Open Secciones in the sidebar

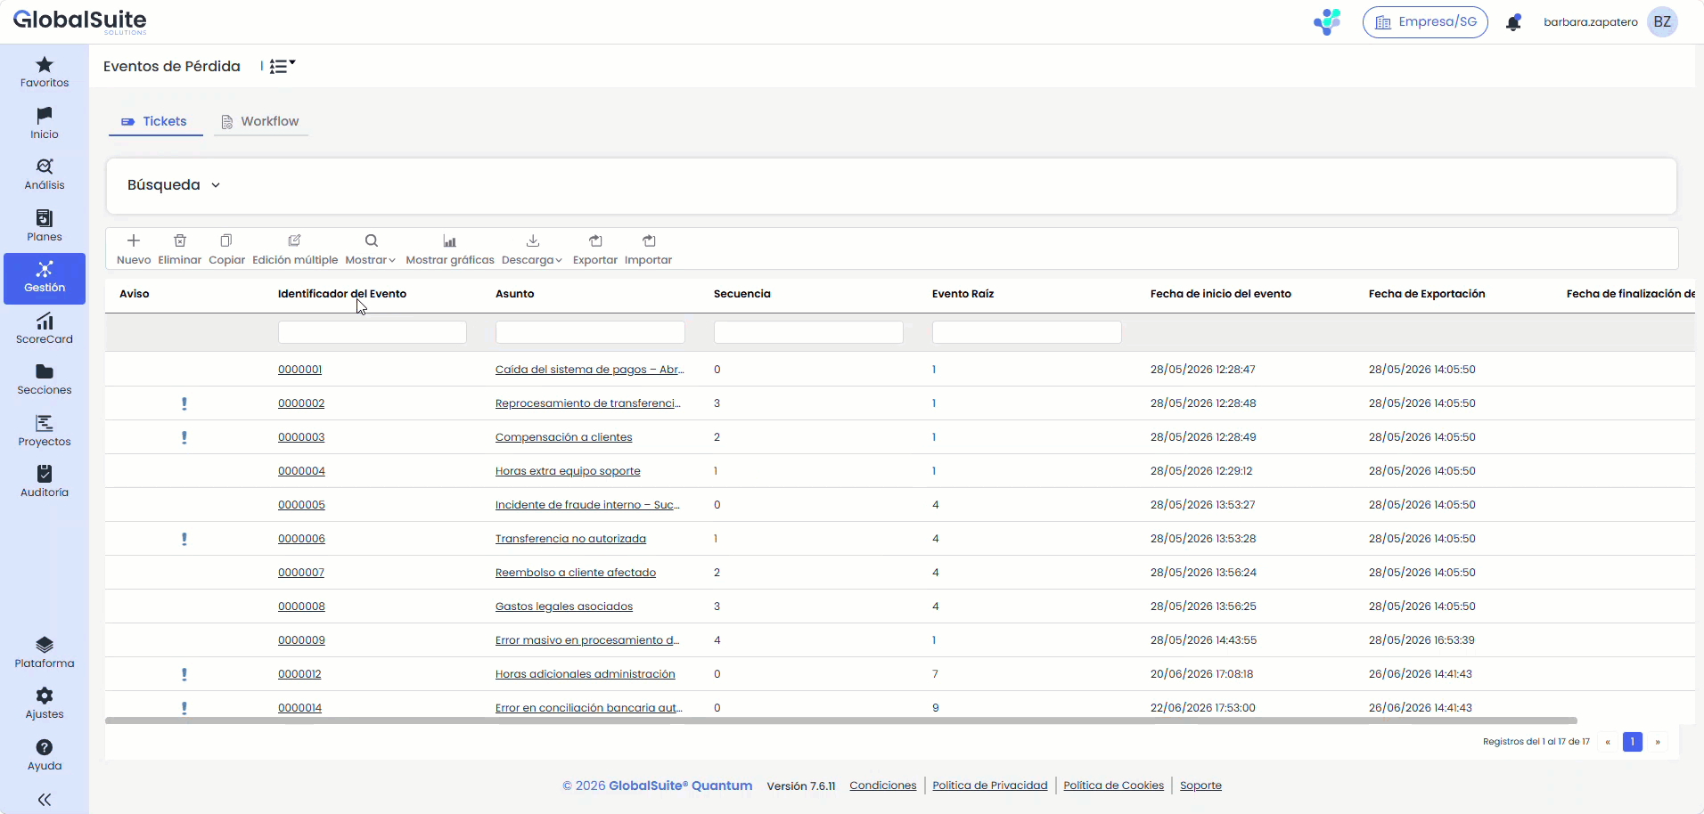click(45, 379)
